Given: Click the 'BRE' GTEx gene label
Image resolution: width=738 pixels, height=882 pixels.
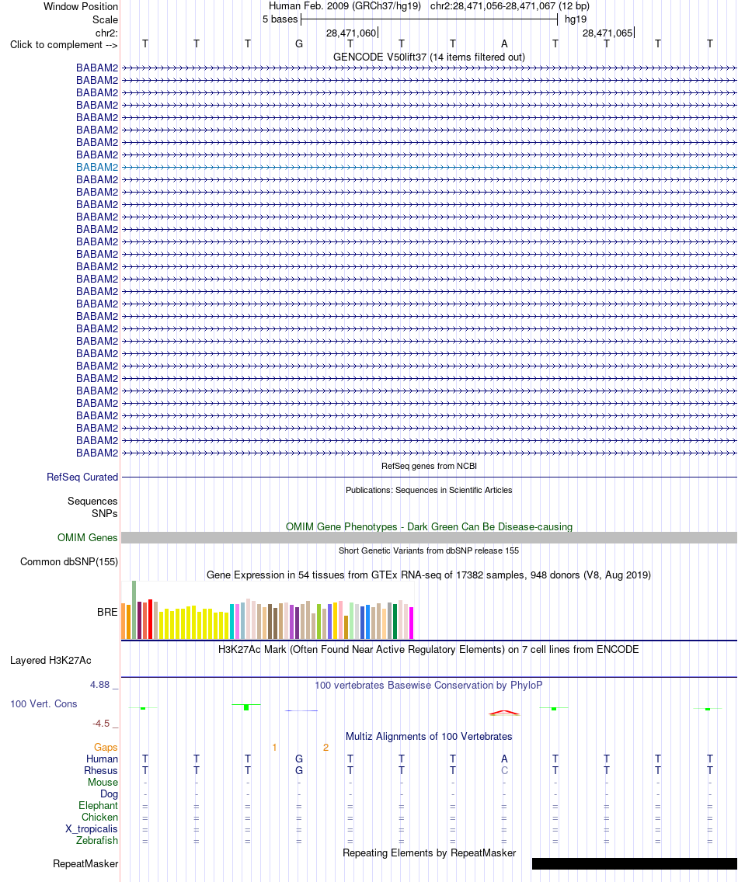Looking at the screenshot, I should 107,612.
